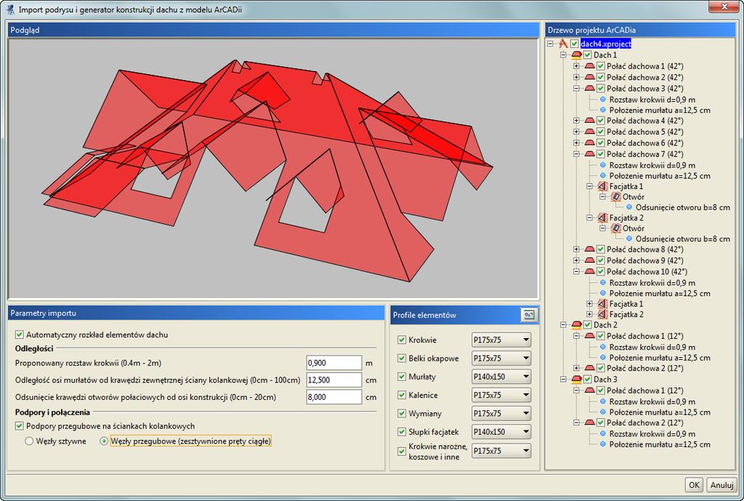Confirm import with the OK button

[694, 485]
